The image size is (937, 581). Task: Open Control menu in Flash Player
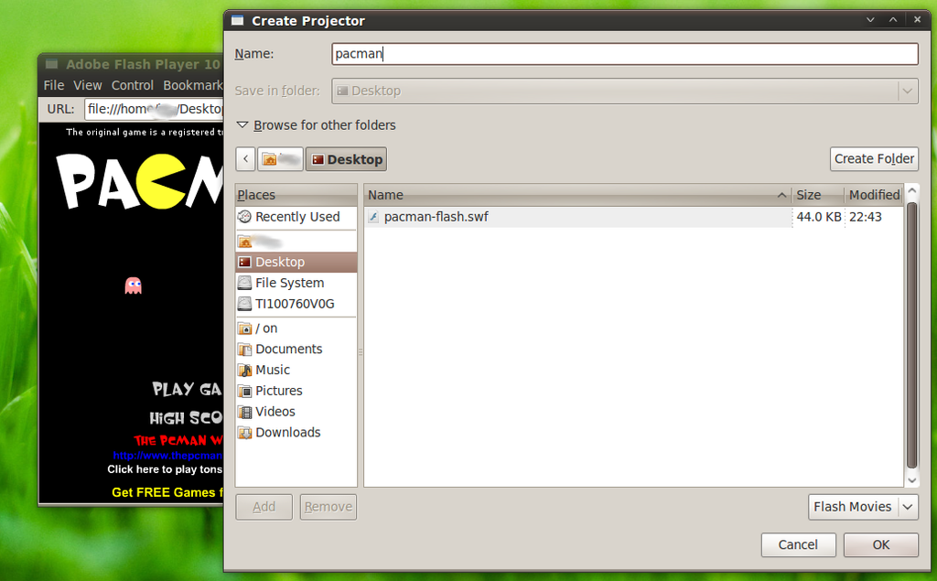point(133,85)
